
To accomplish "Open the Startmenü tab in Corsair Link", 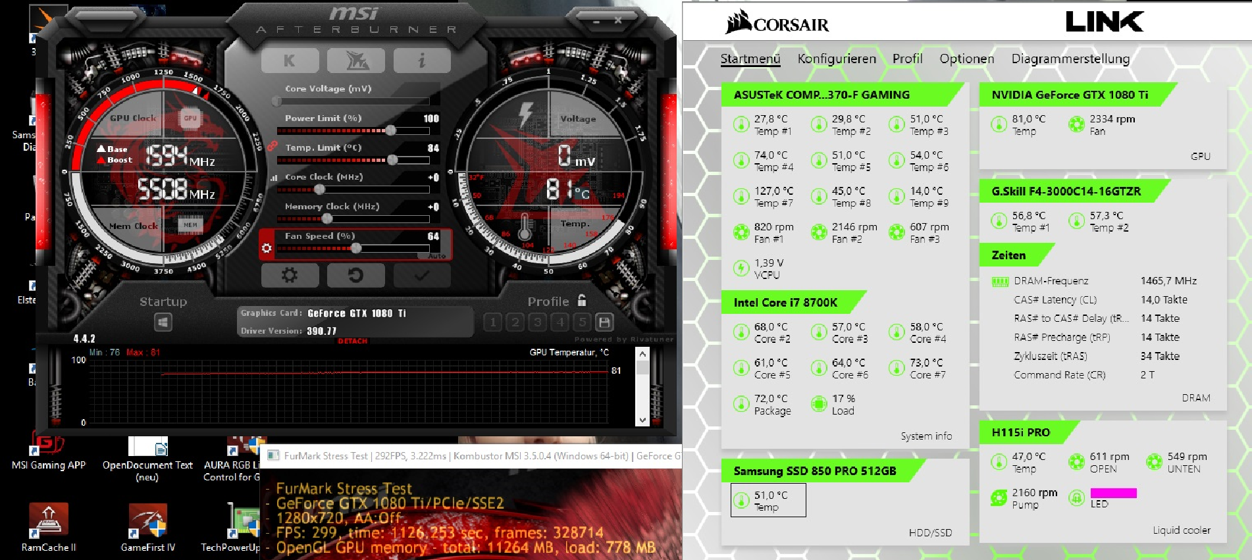I will pos(750,59).
